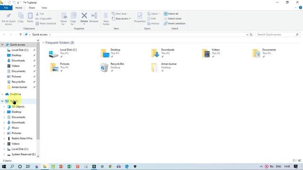Open the Downloads frequent folder

point(163,53)
